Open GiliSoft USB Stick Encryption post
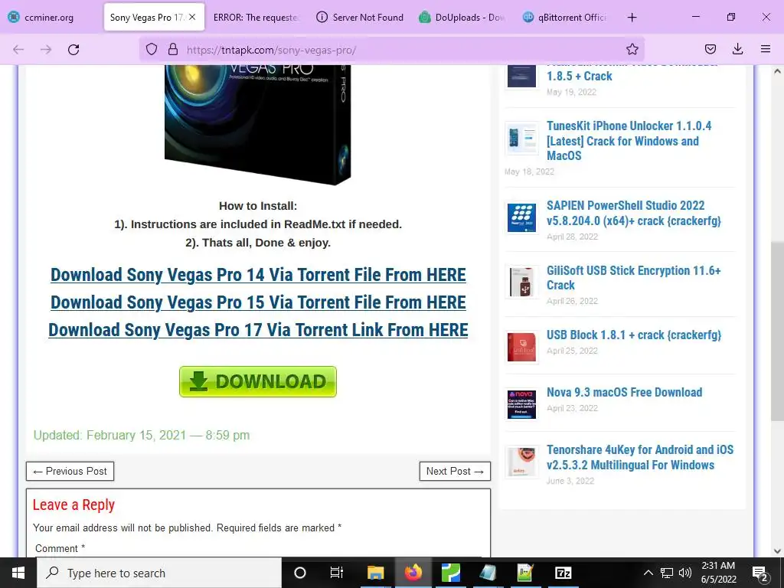784x588 pixels. (633, 277)
